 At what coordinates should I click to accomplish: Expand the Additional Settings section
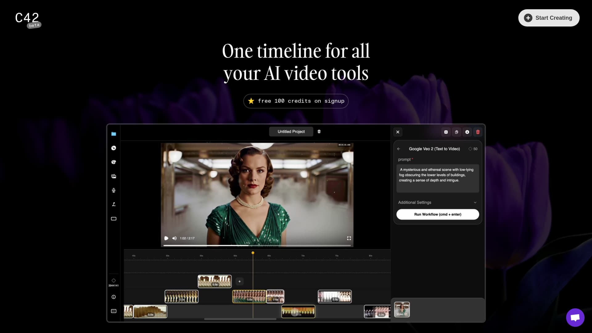pos(437,203)
